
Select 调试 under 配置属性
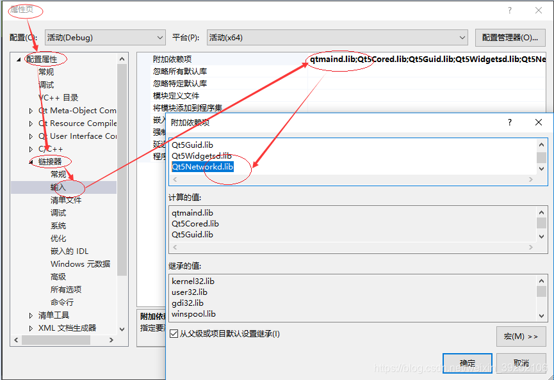pos(46,84)
